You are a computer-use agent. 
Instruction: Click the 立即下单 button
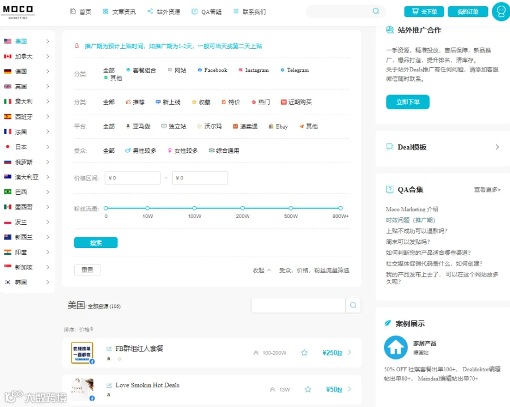pos(407,102)
